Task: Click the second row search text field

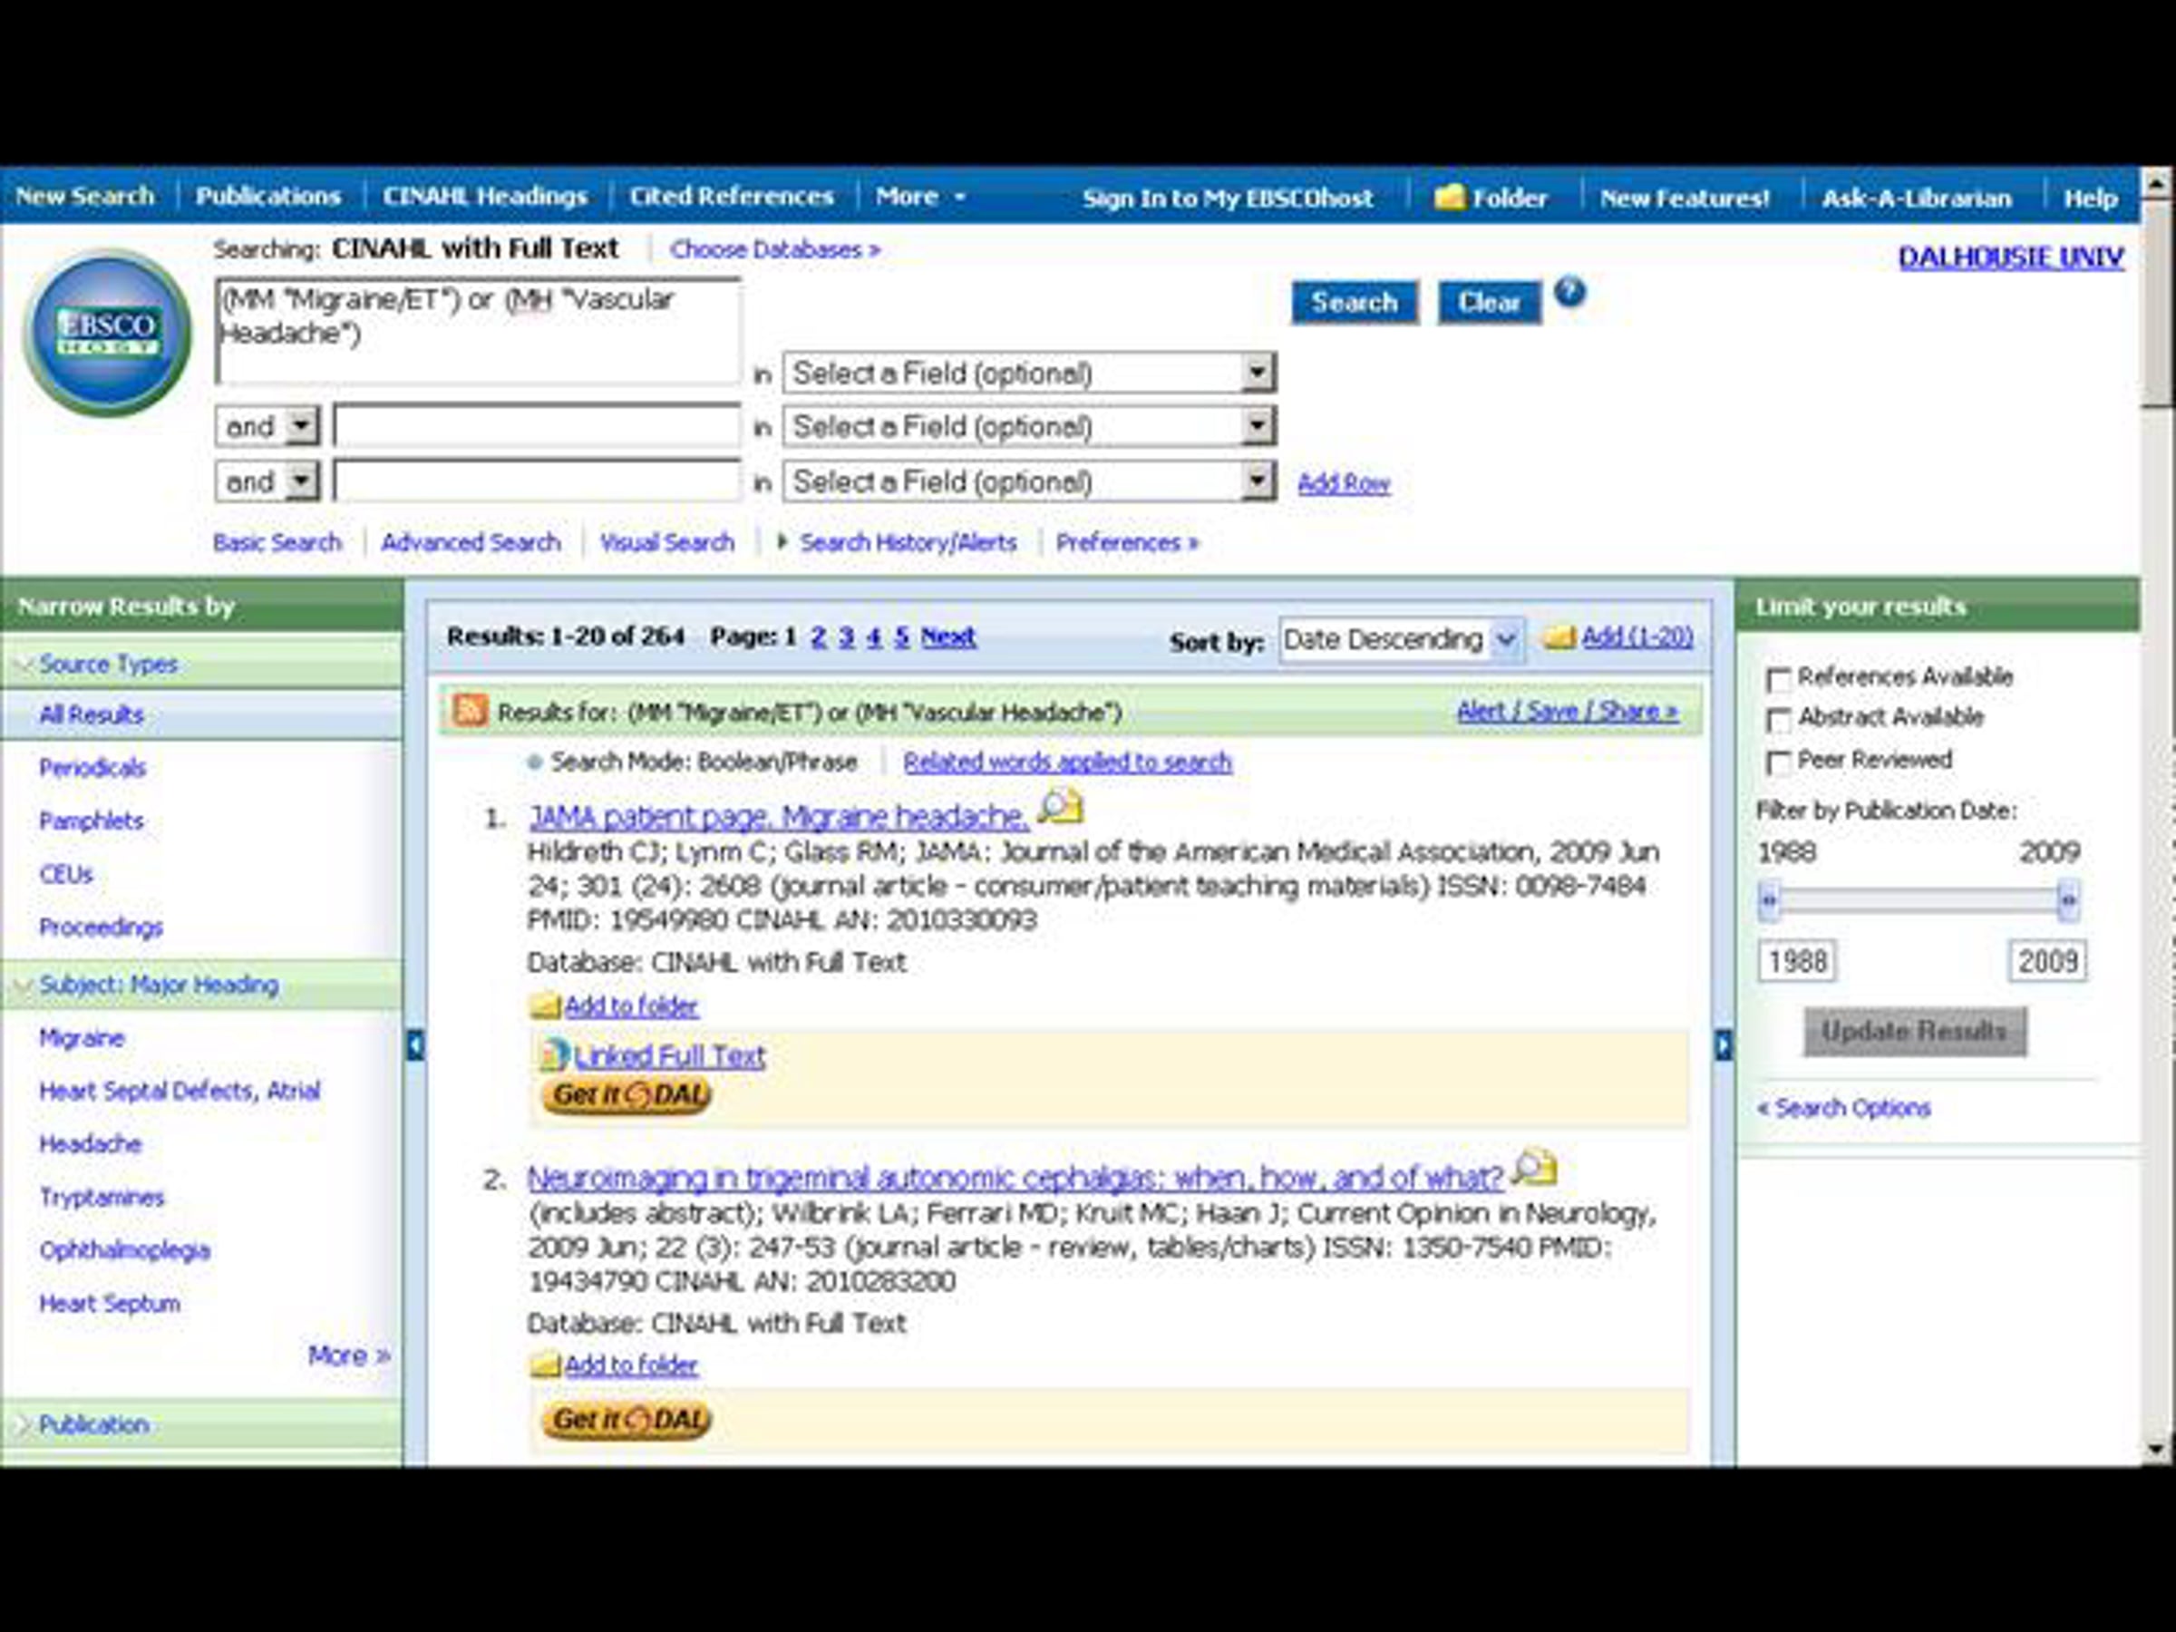Action: [537, 427]
